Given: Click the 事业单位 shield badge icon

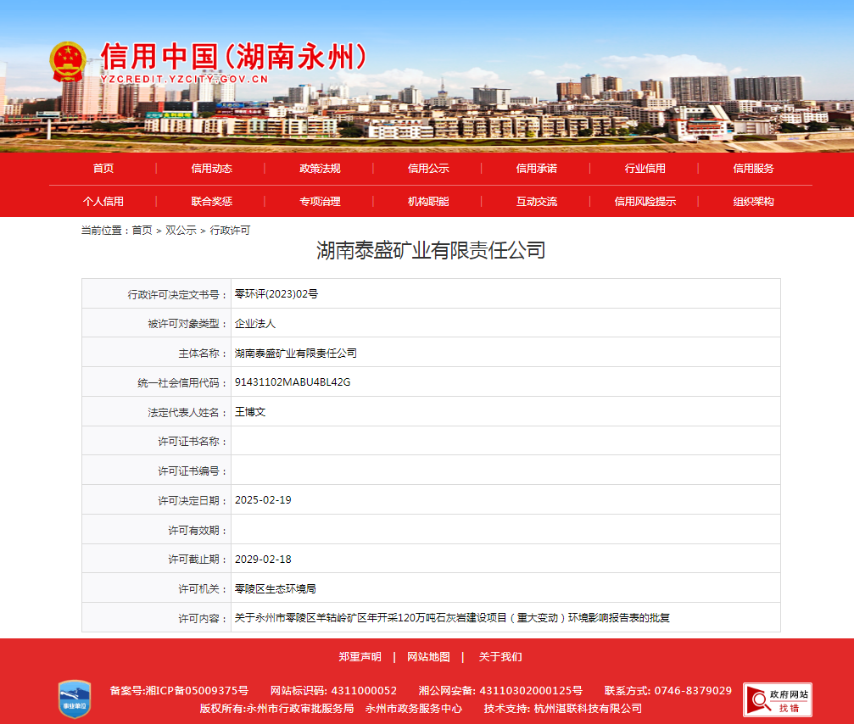Looking at the screenshot, I should 75,699.
